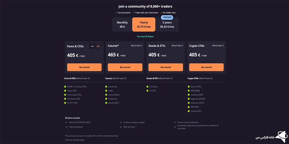Image resolution: width=289 pixels, height=144 pixels.
Task: Get started with Futures plan
Action: click(x=125, y=67)
